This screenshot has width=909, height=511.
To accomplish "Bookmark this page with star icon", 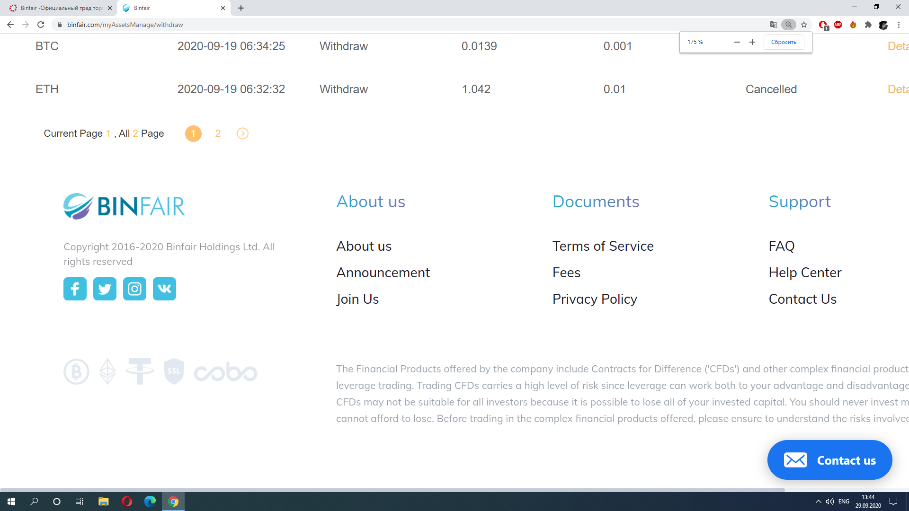I will pos(804,25).
